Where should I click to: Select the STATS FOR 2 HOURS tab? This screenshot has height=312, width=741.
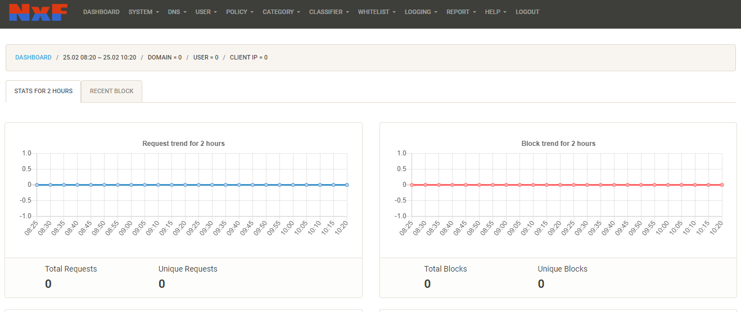(43, 91)
